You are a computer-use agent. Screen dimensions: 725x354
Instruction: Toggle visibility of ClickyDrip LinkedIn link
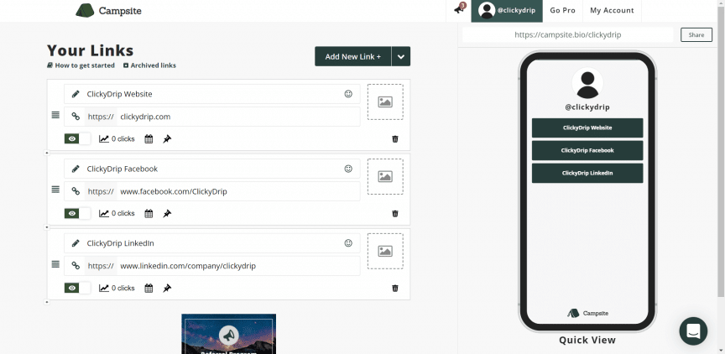pos(77,289)
